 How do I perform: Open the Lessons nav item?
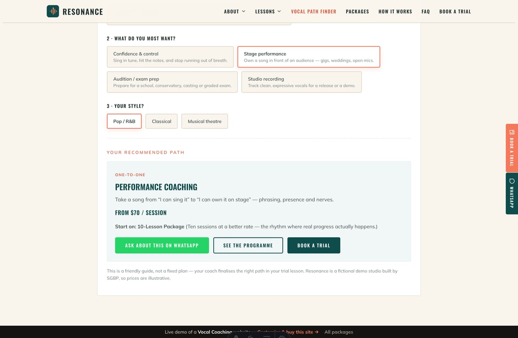(x=268, y=11)
